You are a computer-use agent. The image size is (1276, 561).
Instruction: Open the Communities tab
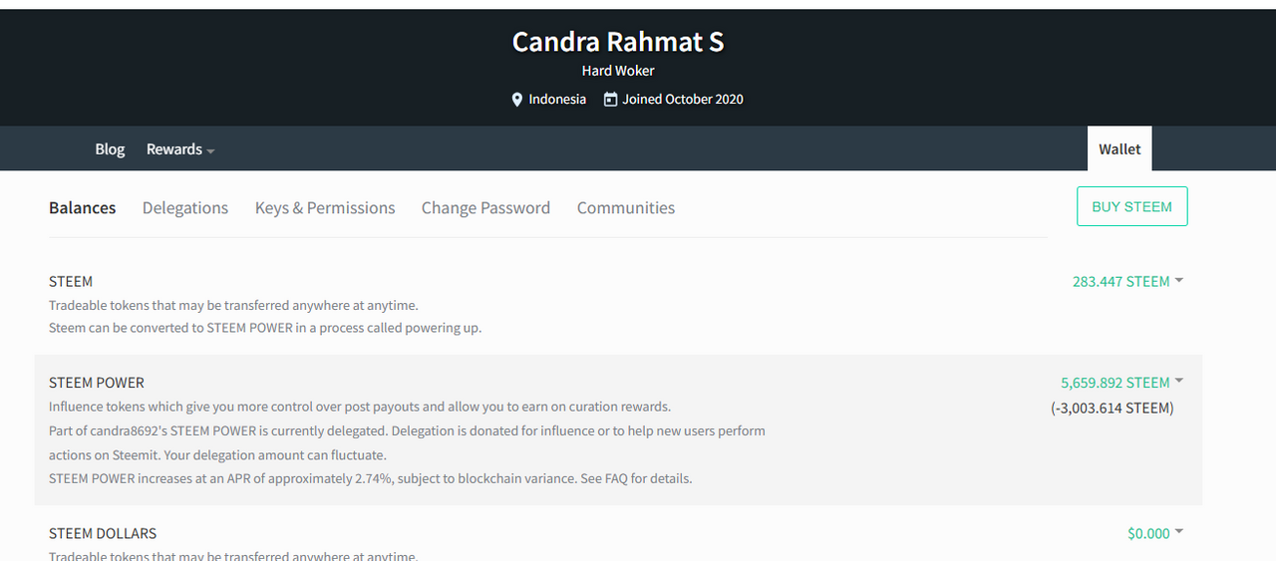point(626,207)
